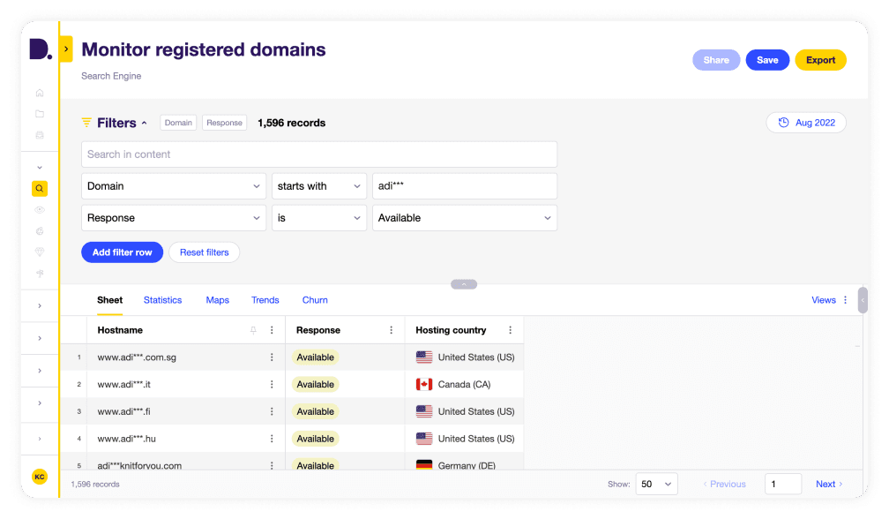Open the diamond icon in sidebar

coord(40,252)
